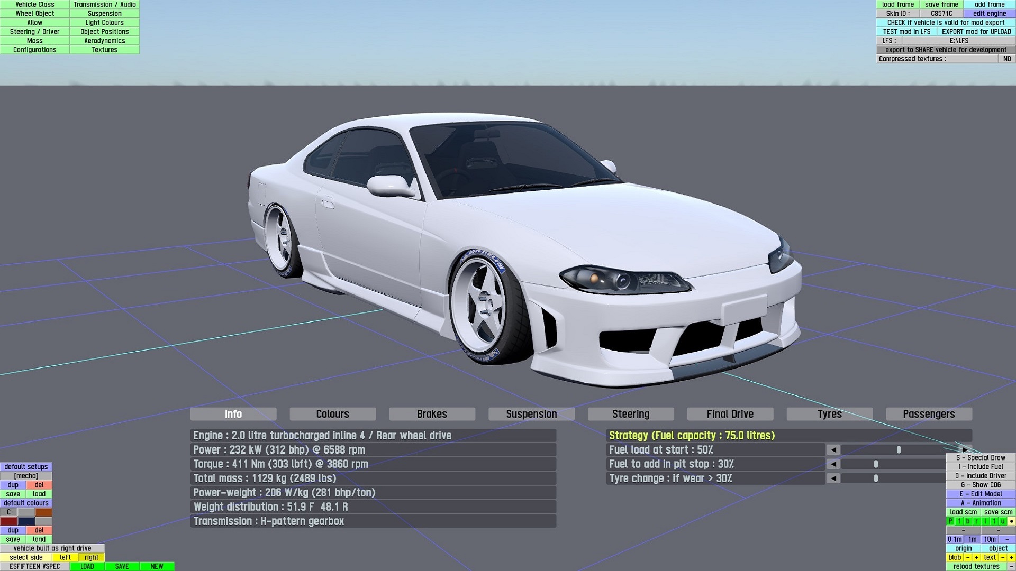The image size is (1016, 571).
Task: Click 'EXPORT mod for UPLOAD' button
Action: 976,32
